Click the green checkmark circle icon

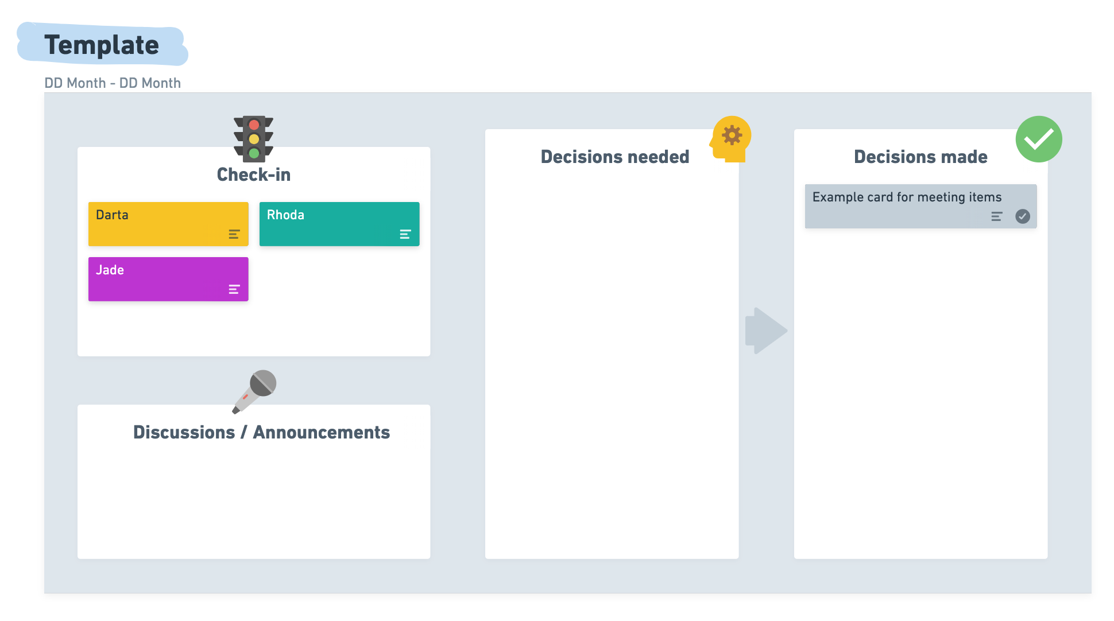click(x=1038, y=139)
